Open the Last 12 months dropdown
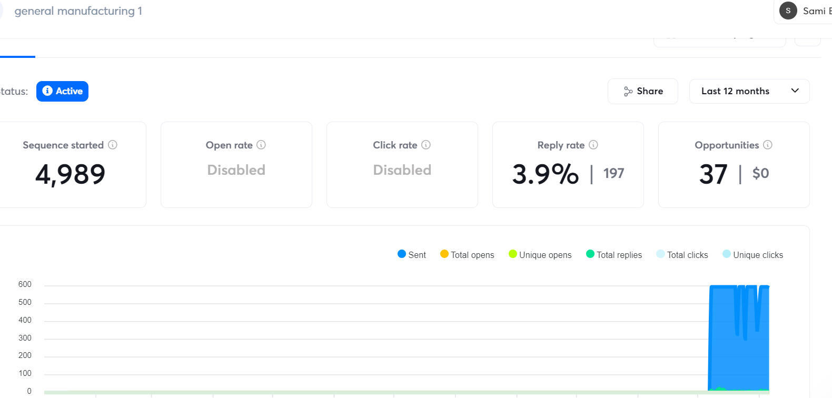The width and height of the screenshot is (832, 398). (x=749, y=92)
